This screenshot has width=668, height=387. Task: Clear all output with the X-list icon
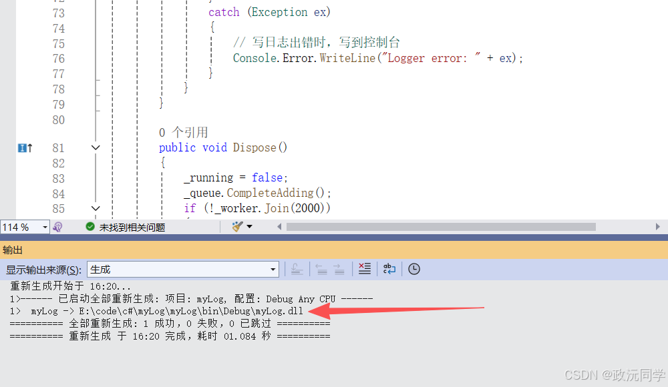pos(365,269)
